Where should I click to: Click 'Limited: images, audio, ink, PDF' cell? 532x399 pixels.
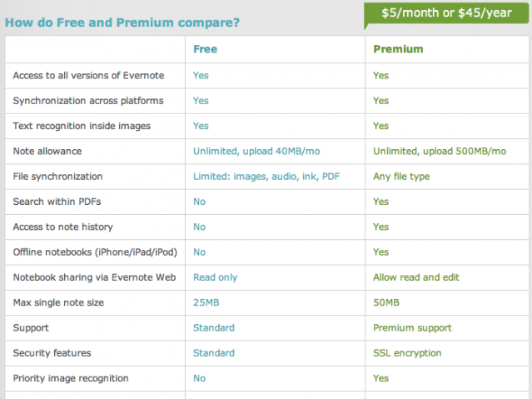click(x=266, y=177)
